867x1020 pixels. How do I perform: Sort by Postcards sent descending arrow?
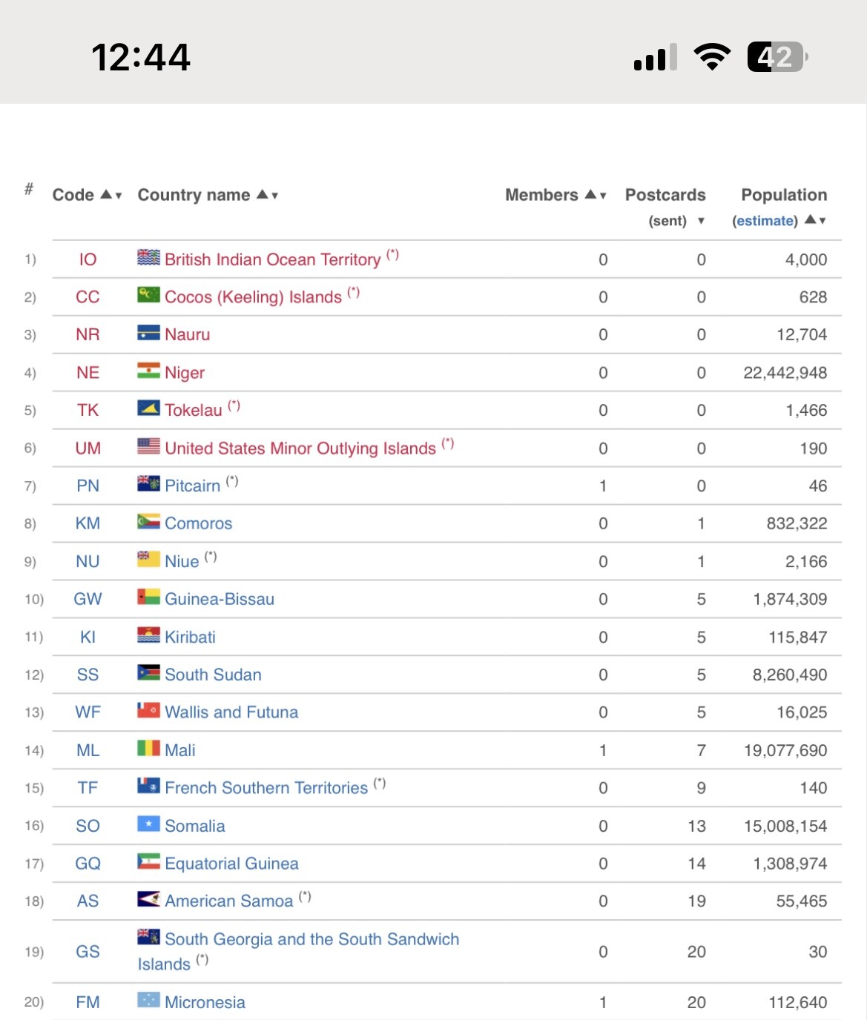(x=701, y=221)
